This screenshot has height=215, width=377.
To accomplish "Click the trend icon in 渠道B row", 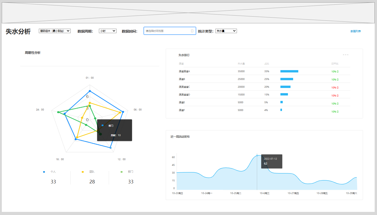I will pos(338,80).
